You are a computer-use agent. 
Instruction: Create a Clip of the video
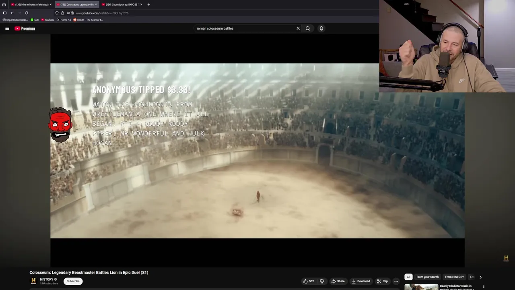point(382,281)
